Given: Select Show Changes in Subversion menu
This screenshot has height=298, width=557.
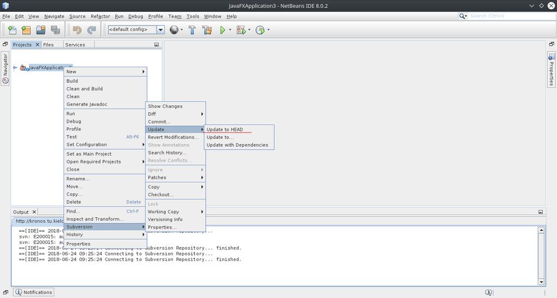Looking at the screenshot, I should [176, 106].
